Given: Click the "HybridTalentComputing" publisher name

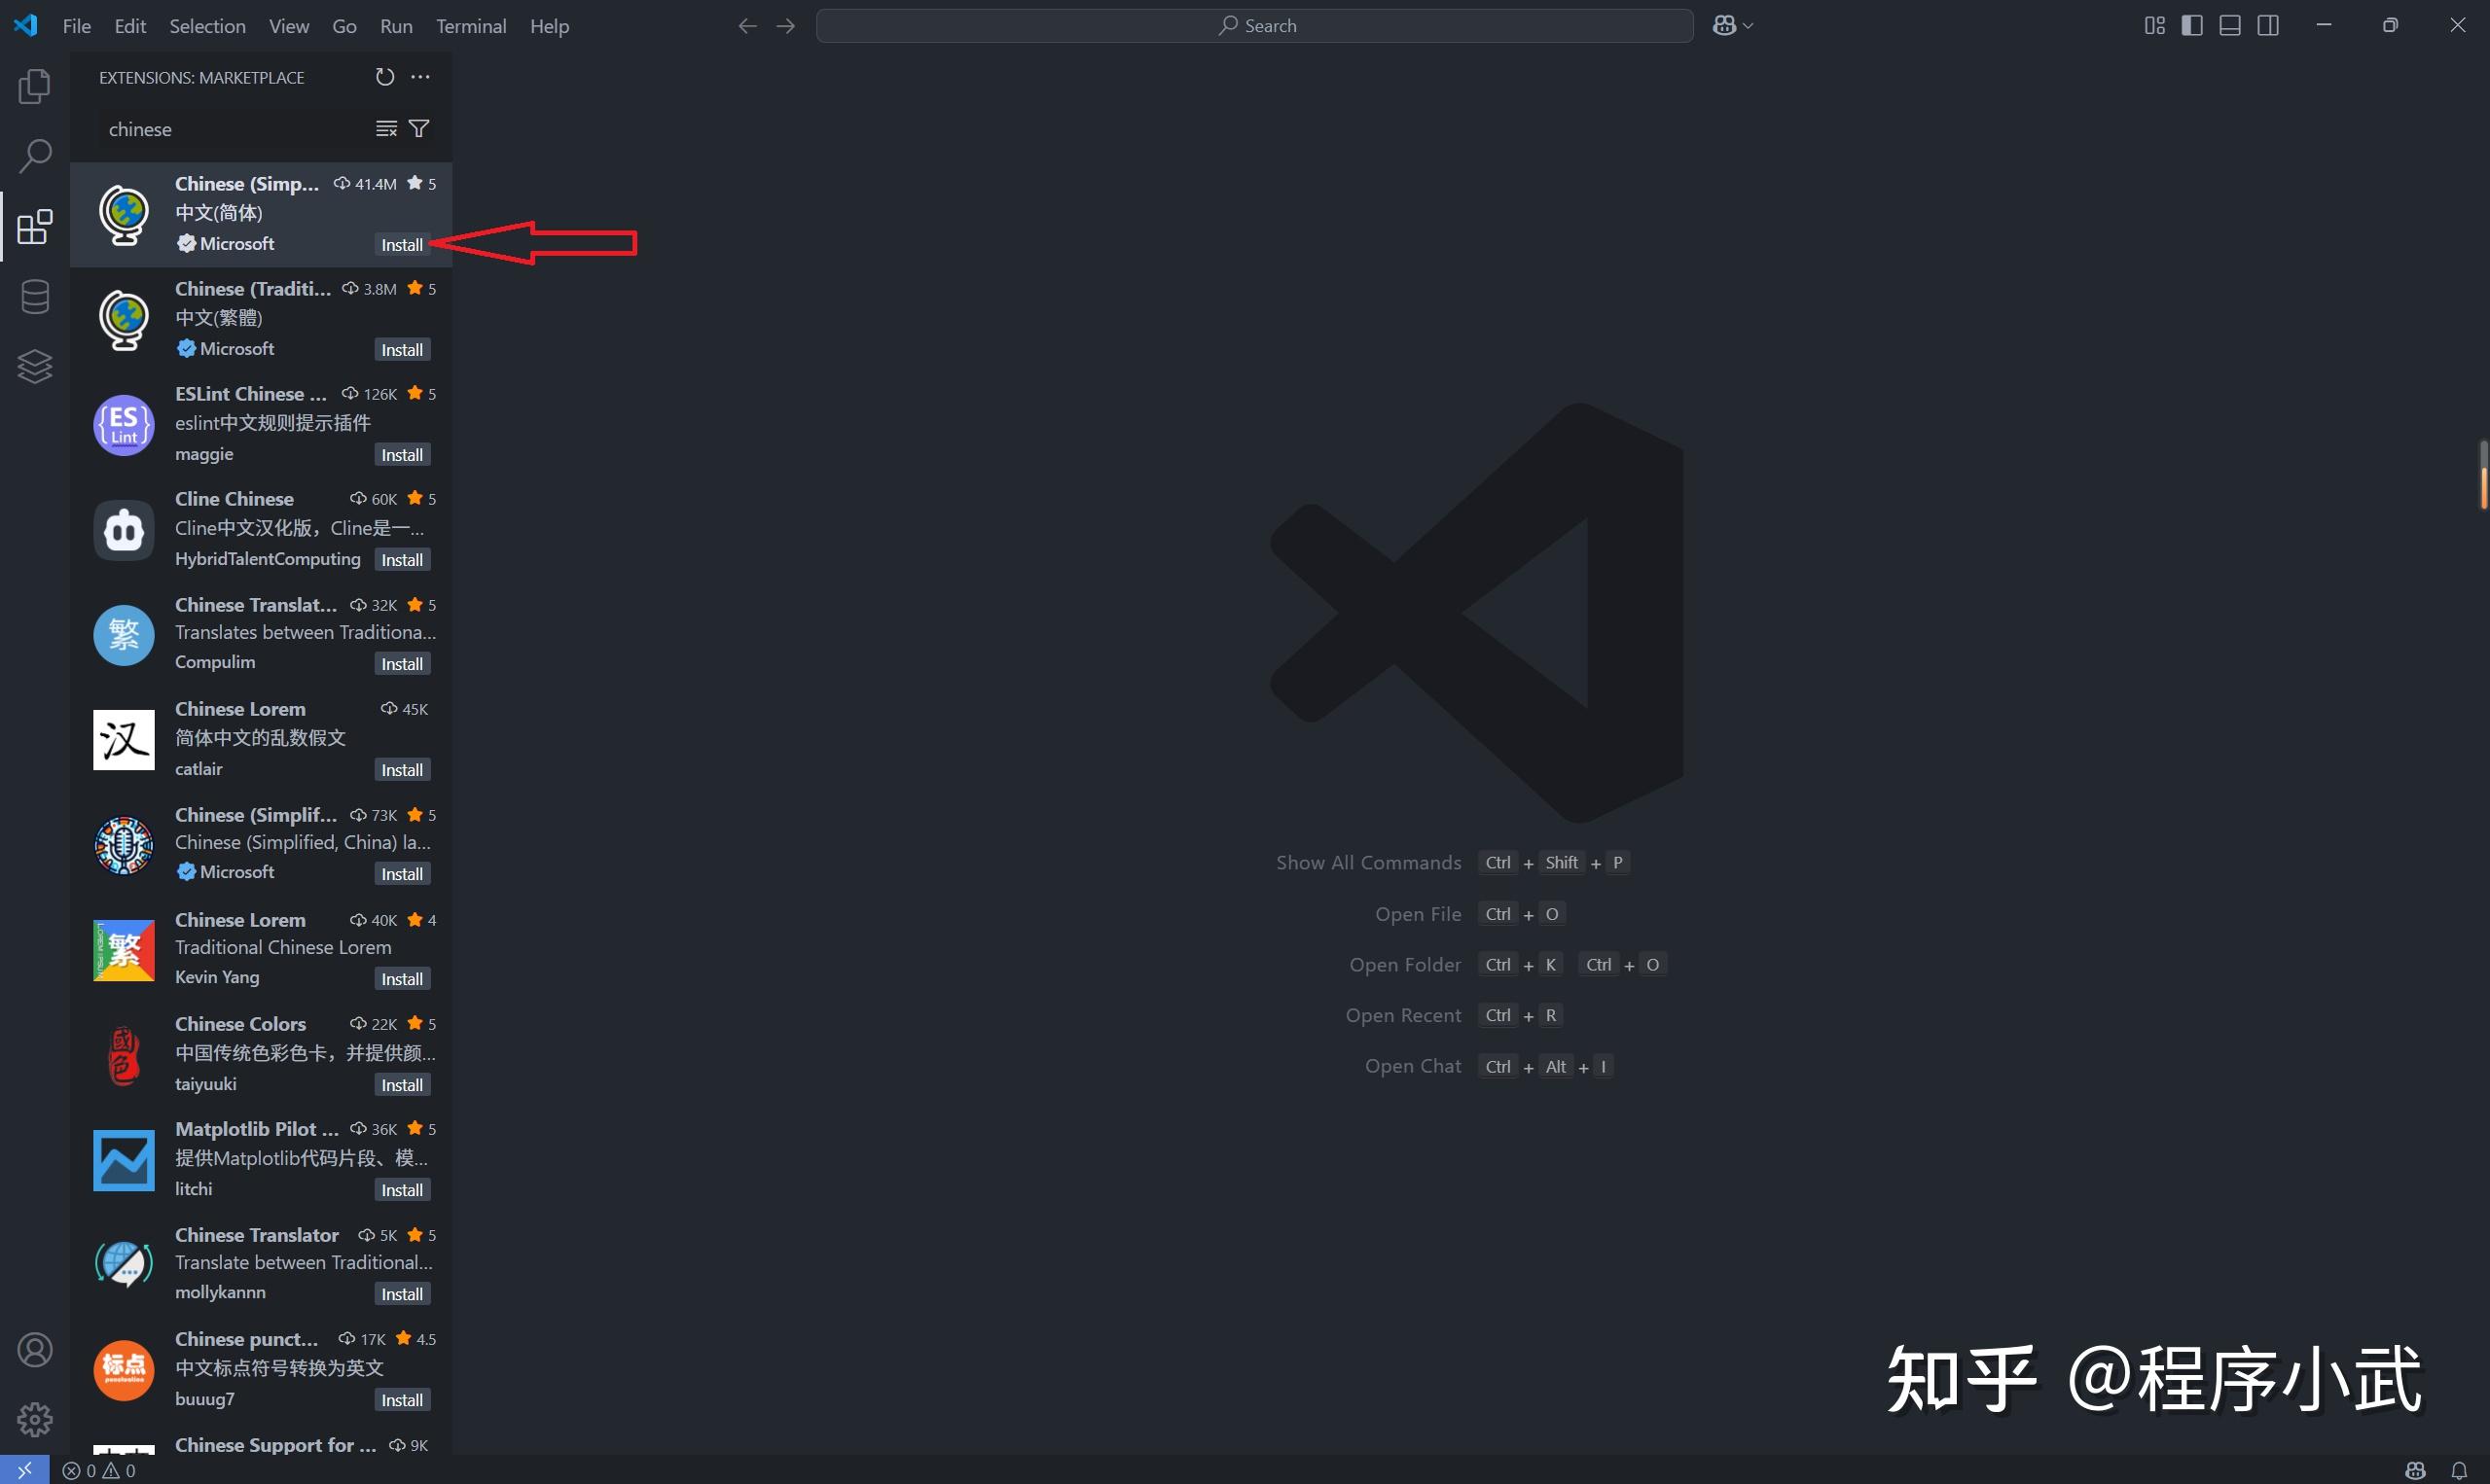Looking at the screenshot, I should tap(269, 559).
